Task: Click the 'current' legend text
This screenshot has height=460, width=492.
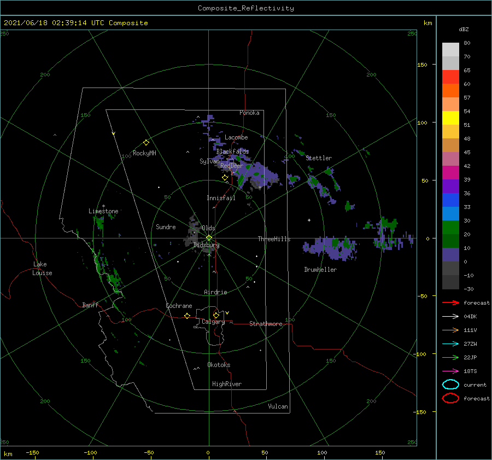Action: click(x=475, y=385)
